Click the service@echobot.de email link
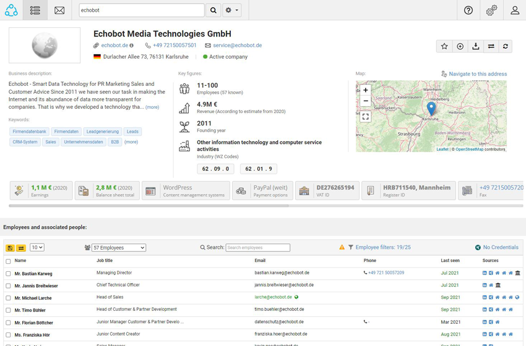The height and width of the screenshot is (346, 526). [x=238, y=45]
